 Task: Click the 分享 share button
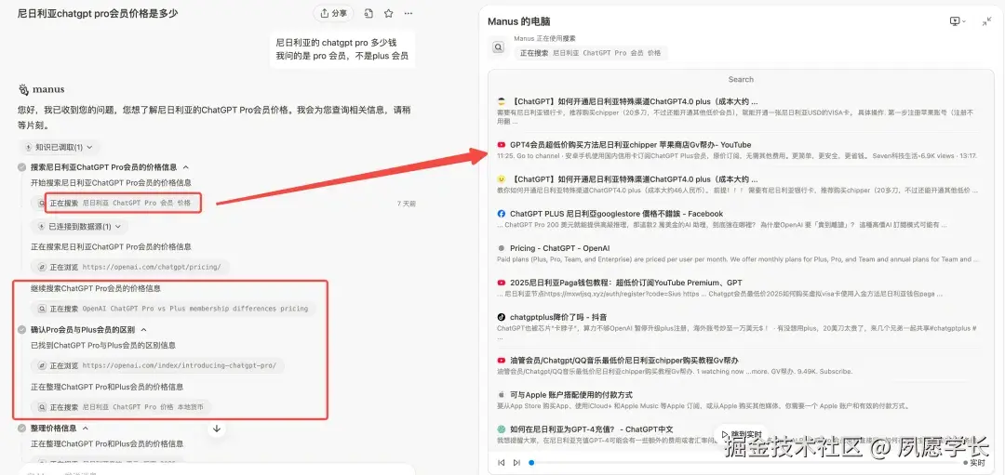point(333,13)
